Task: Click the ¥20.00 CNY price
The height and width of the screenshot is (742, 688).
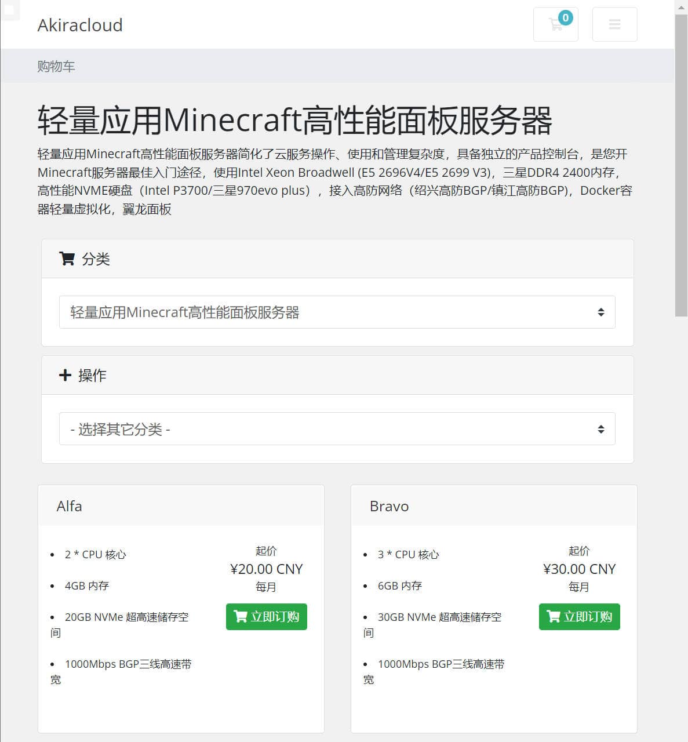Action: coord(266,569)
